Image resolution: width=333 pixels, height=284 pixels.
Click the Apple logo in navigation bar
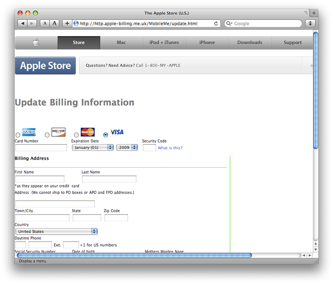coord(36,43)
